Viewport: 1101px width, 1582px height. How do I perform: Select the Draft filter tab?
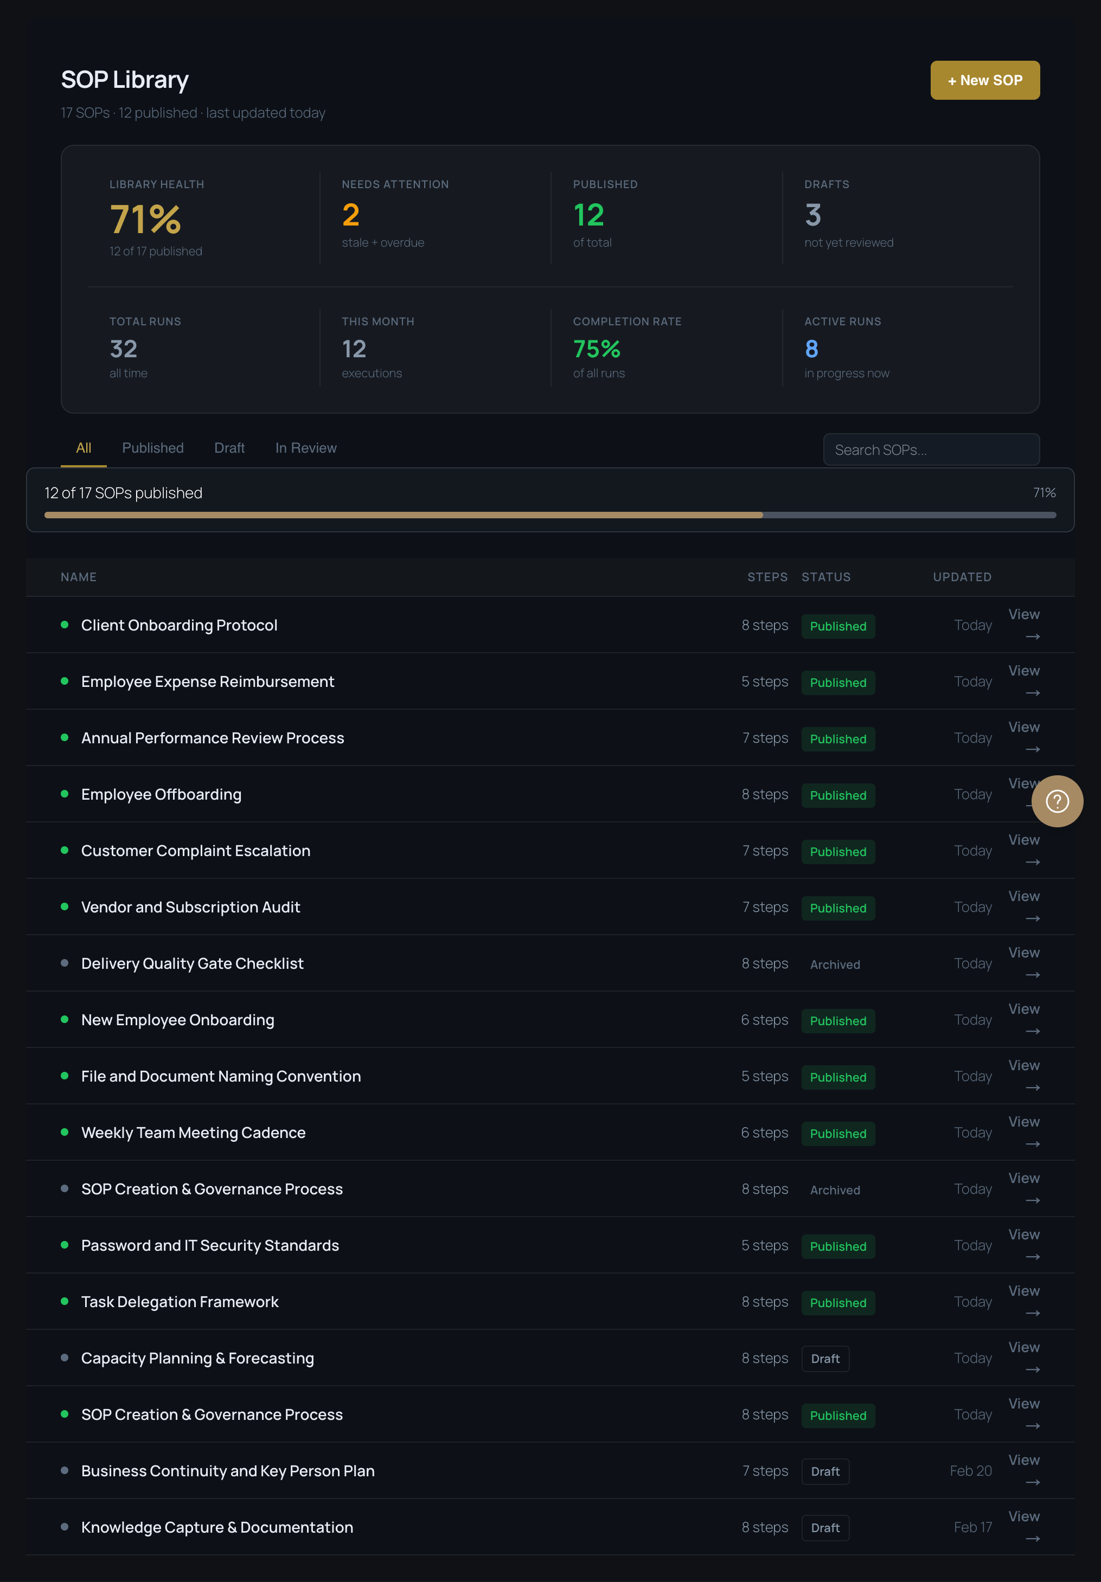point(229,448)
